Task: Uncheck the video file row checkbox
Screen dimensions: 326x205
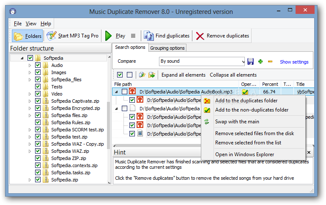Action: [132, 133]
